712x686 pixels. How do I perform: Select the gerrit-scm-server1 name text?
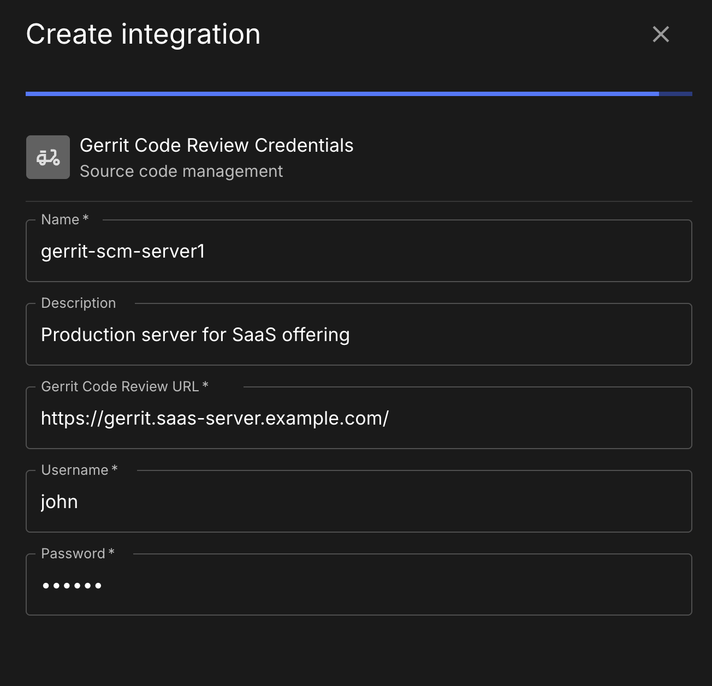click(122, 252)
